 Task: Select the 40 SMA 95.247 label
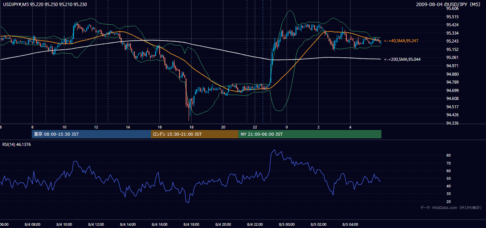click(x=401, y=41)
